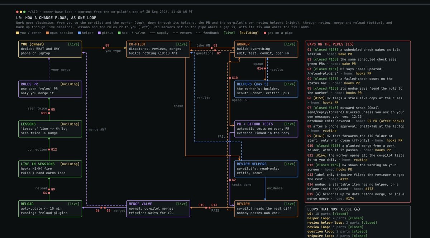Select the 'LIVE IN SESSIONS' box

tap(51, 169)
